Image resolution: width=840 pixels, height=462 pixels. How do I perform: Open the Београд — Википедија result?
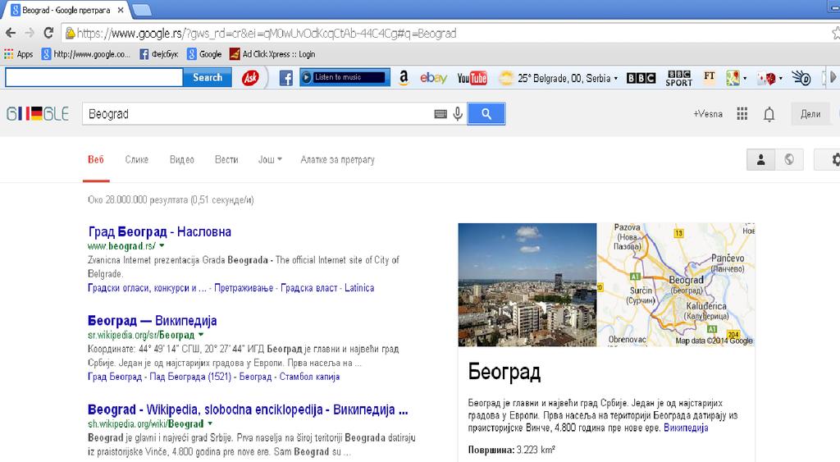(152, 321)
